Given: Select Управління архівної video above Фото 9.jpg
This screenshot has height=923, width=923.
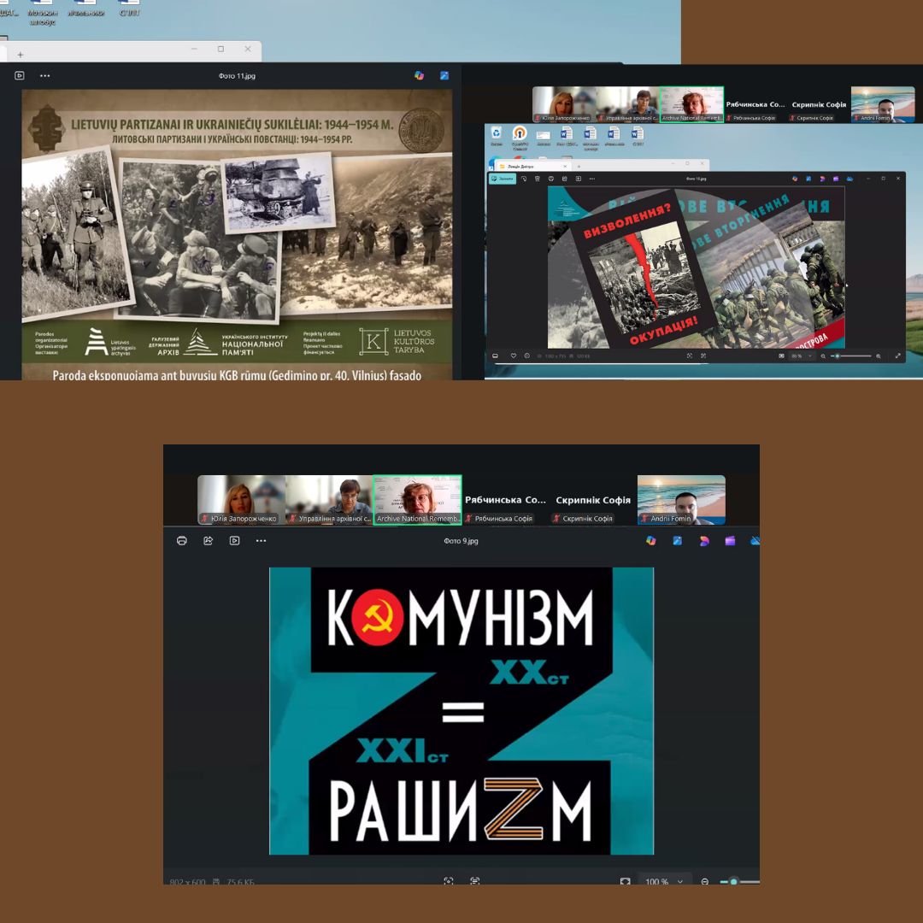Looking at the screenshot, I should pyautogui.click(x=329, y=500).
